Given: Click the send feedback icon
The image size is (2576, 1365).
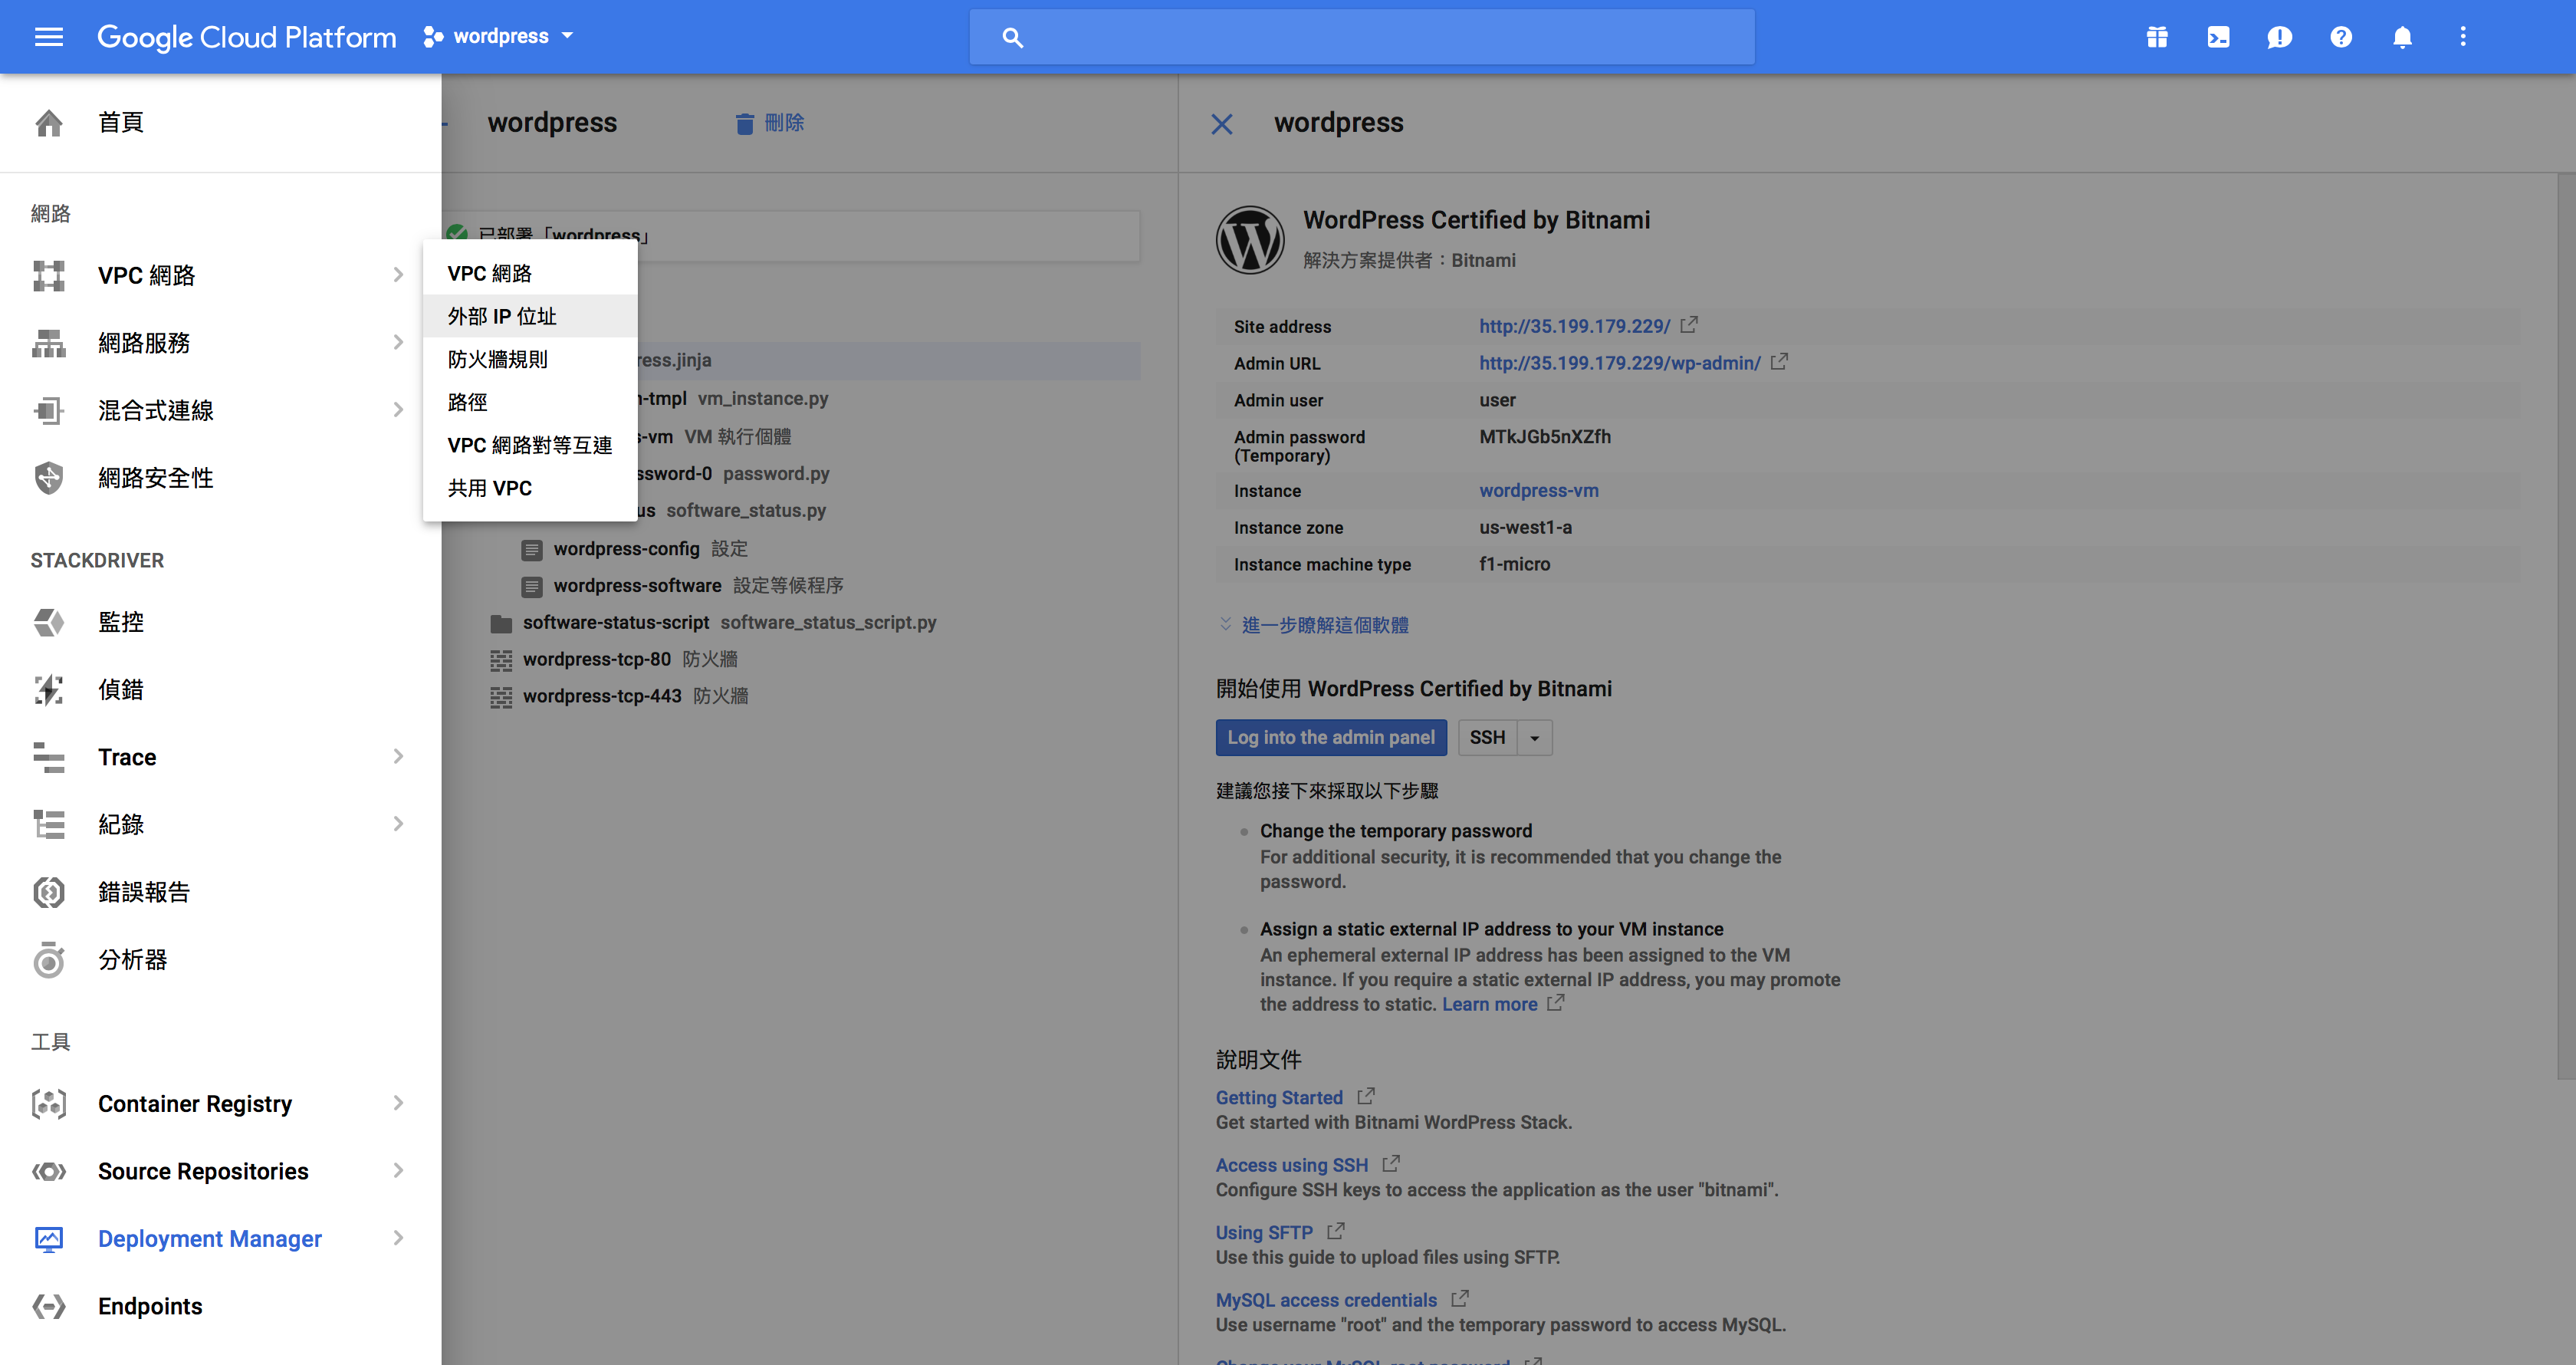Looking at the screenshot, I should (x=2279, y=37).
